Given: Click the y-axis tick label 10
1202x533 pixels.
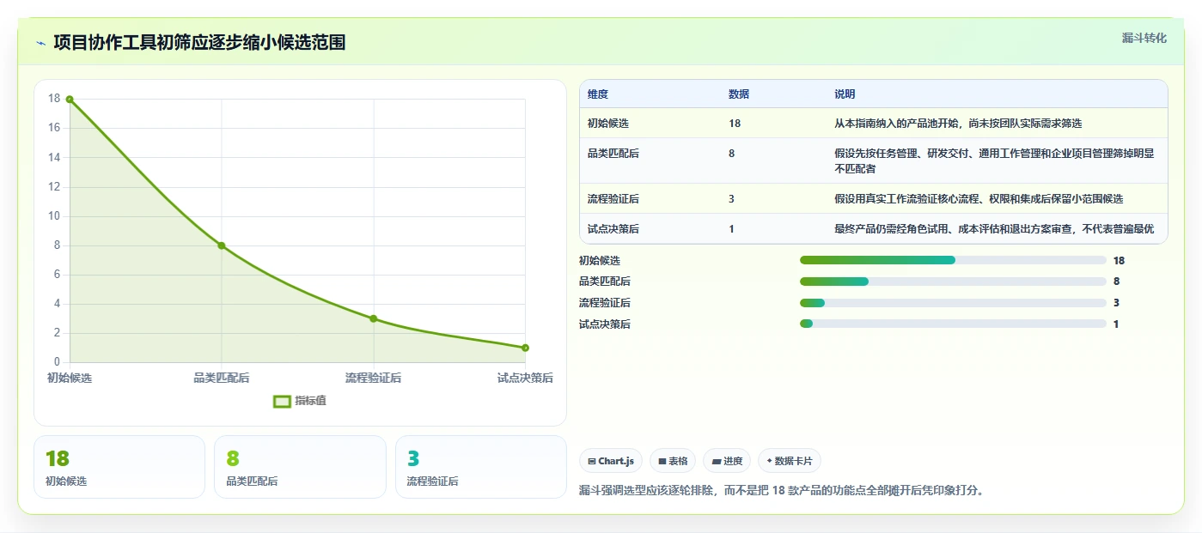Looking at the screenshot, I should pos(54,216).
